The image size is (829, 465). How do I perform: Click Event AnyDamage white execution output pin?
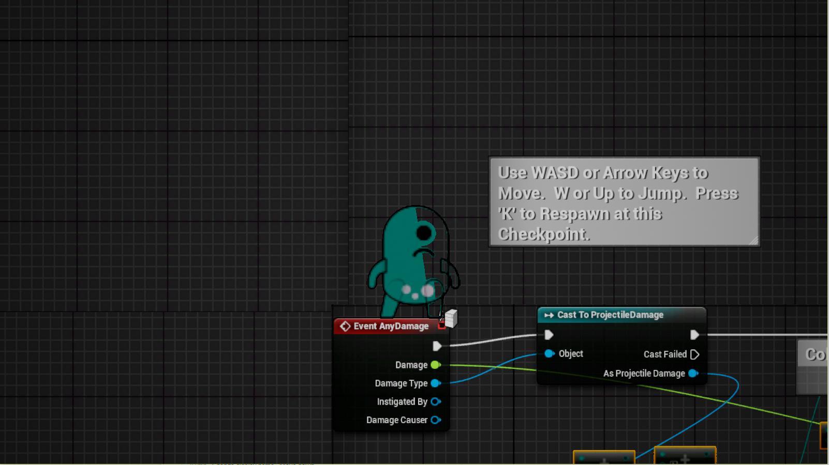tap(437, 346)
